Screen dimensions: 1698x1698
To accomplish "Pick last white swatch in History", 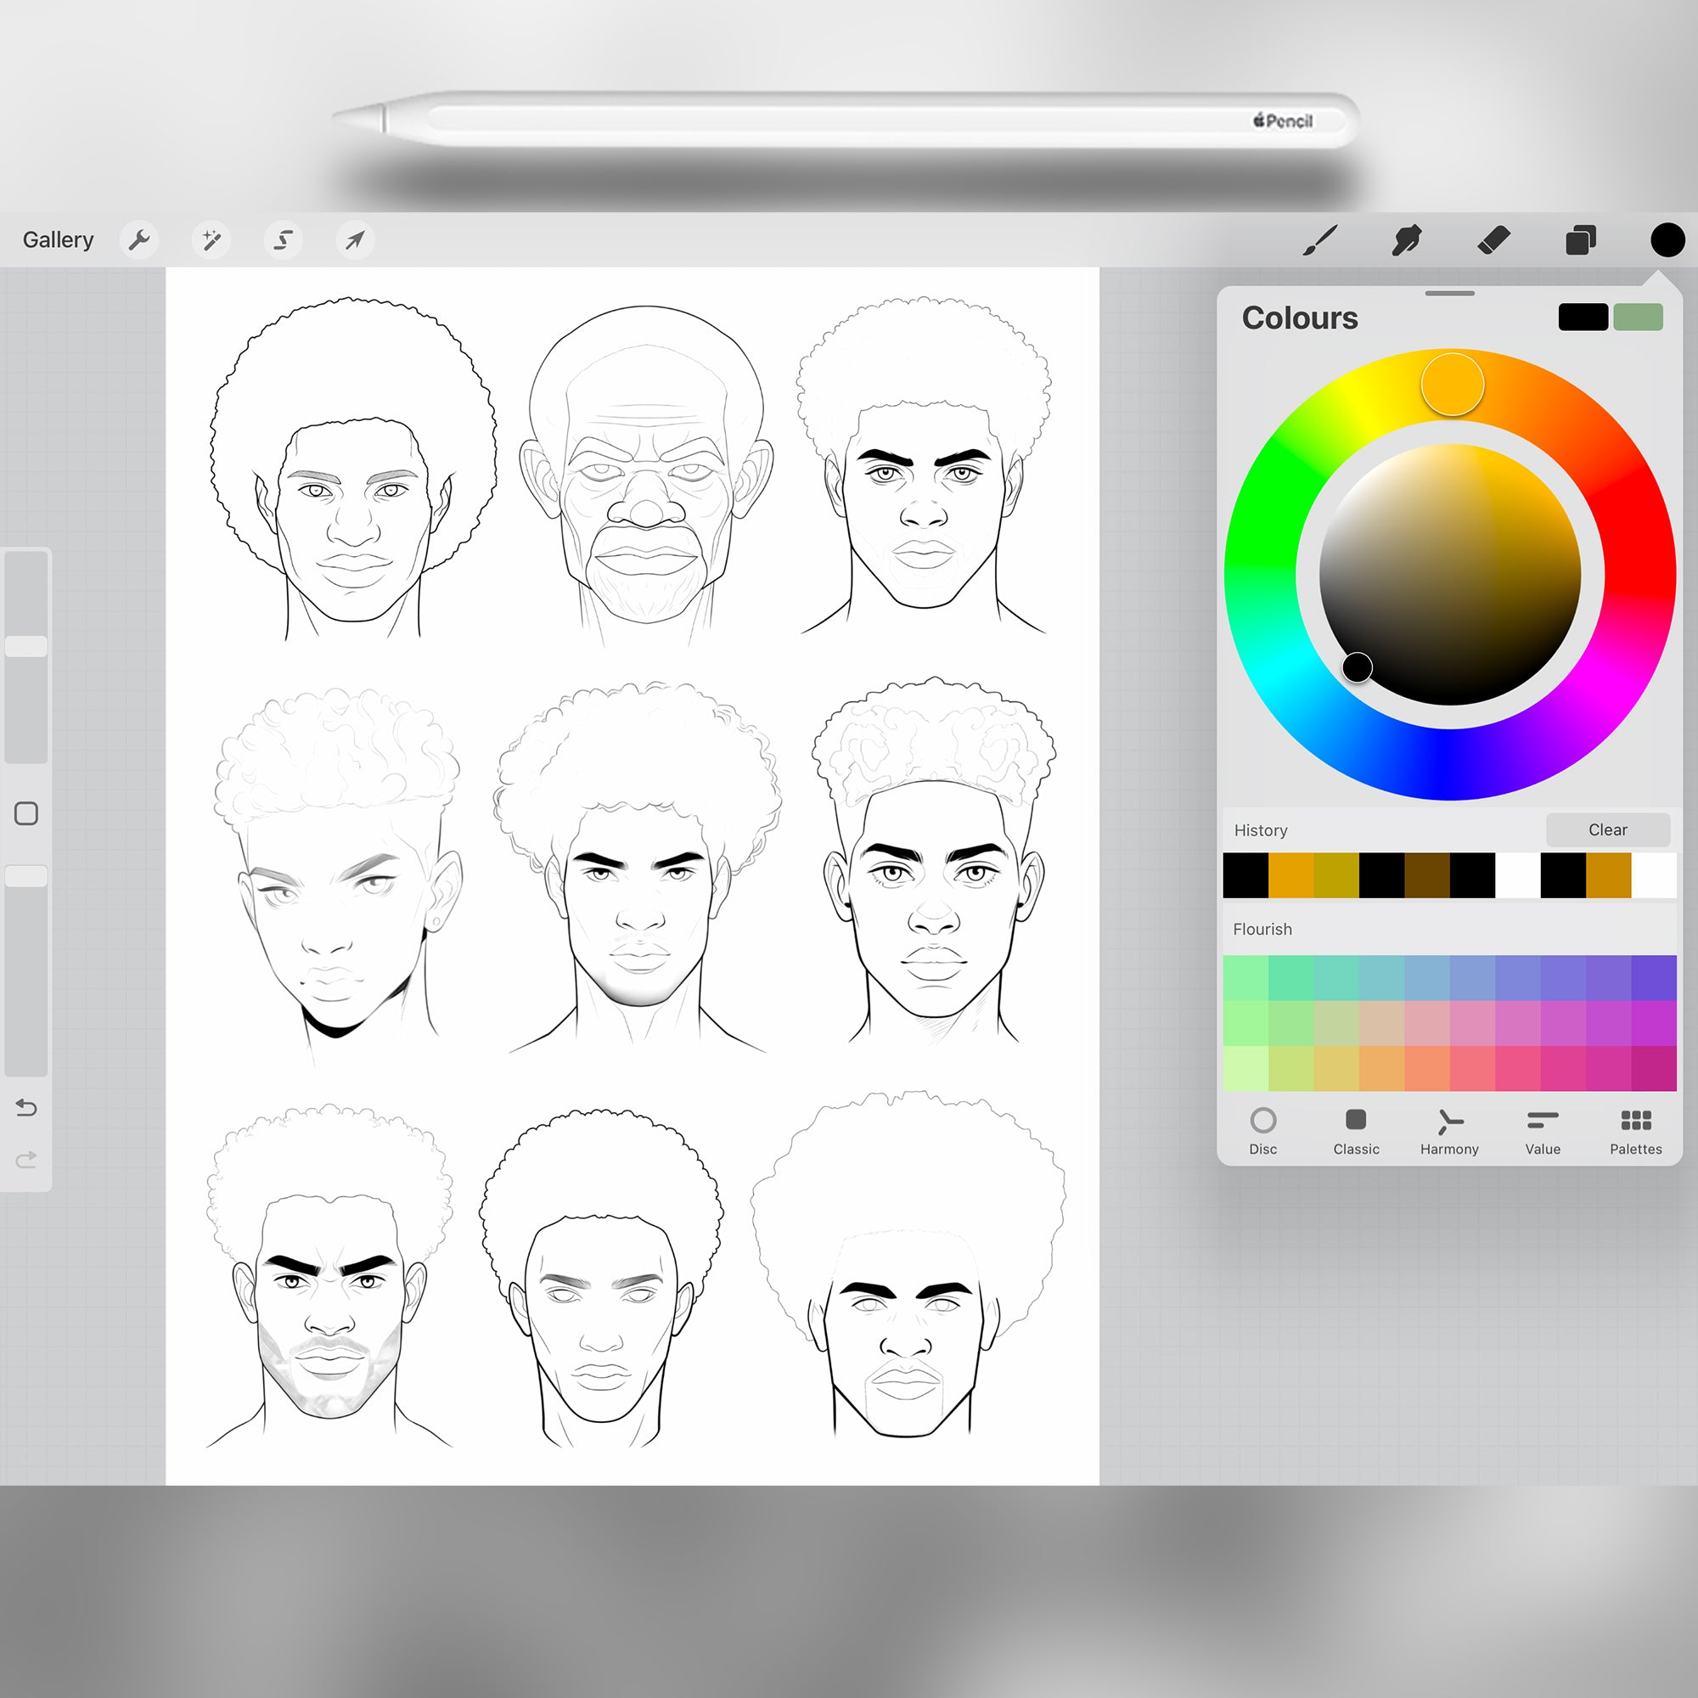I will coord(1654,874).
